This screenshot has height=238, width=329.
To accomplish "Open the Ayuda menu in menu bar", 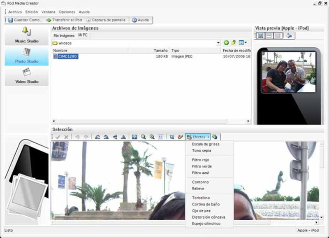I will tap(84, 12).
